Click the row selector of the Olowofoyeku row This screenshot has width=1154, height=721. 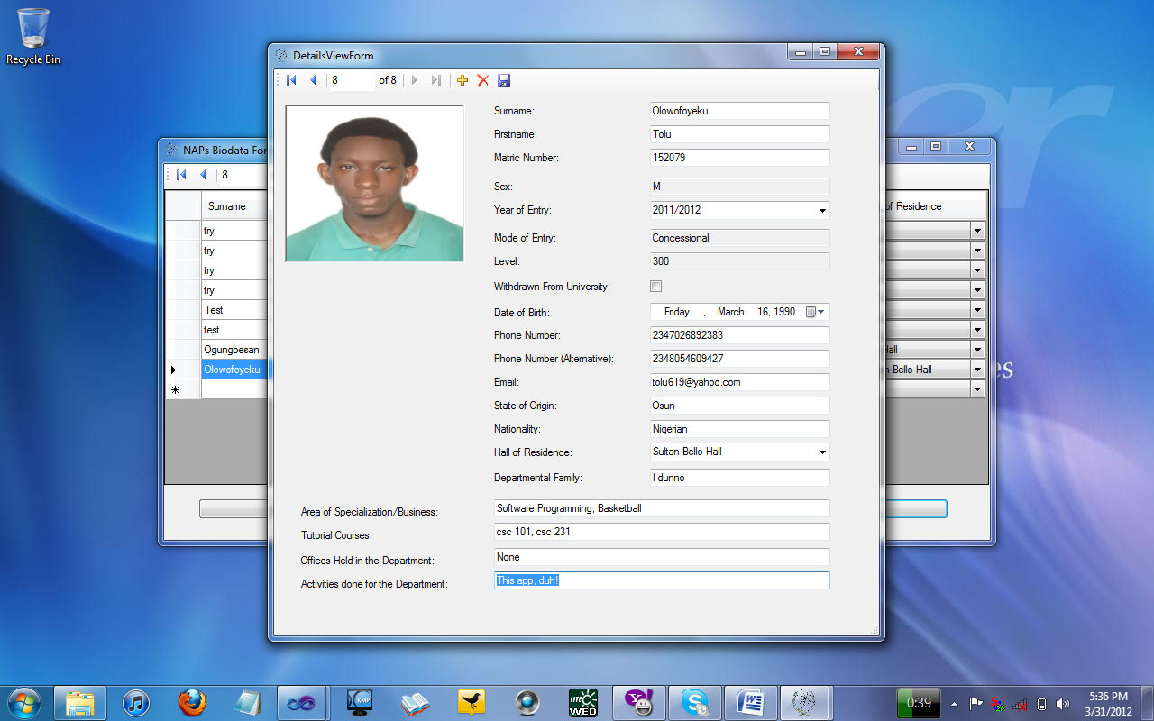[183, 370]
